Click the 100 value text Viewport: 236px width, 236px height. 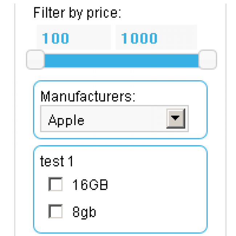point(56,38)
